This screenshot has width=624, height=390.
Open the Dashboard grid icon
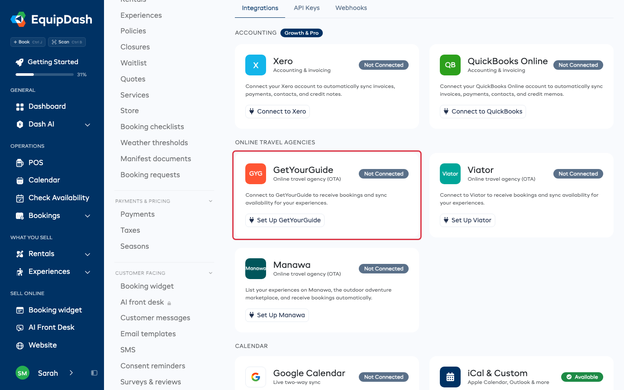tap(20, 107)
